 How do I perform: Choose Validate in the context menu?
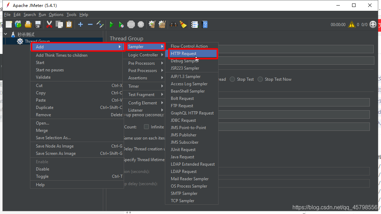click(77, 77)
